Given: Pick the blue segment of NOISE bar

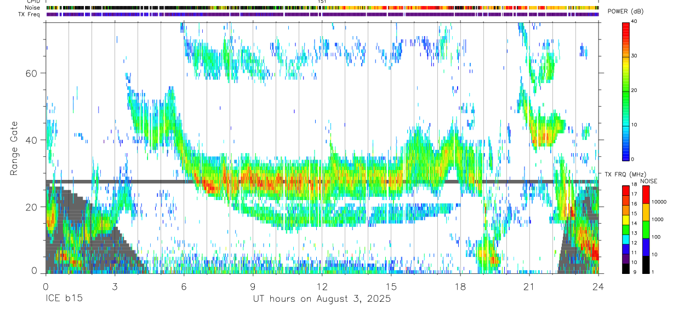Looking at the screenshot, I should (646, 247).
